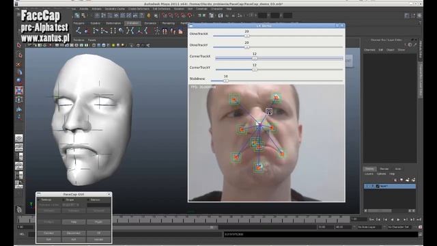Image resolution: width=437 pixels, height=246 pixels.
Task: Switch to Render tab in Layer Editor
Action: (384, 169)
